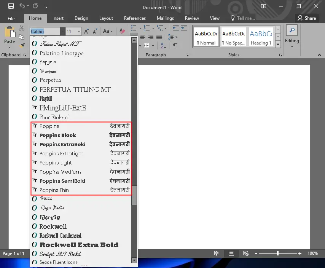The width and height of the screenshot is (325, 268).
Task: Undo the last action
Action: coord(22,6)
